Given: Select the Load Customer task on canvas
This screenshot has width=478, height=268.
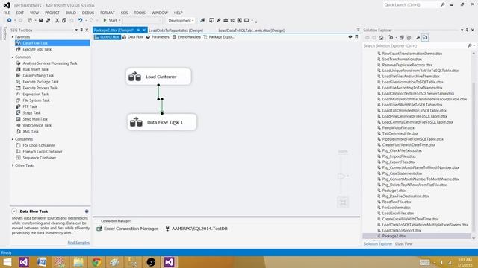Looking at the screenshot, I should pos(158,77).
